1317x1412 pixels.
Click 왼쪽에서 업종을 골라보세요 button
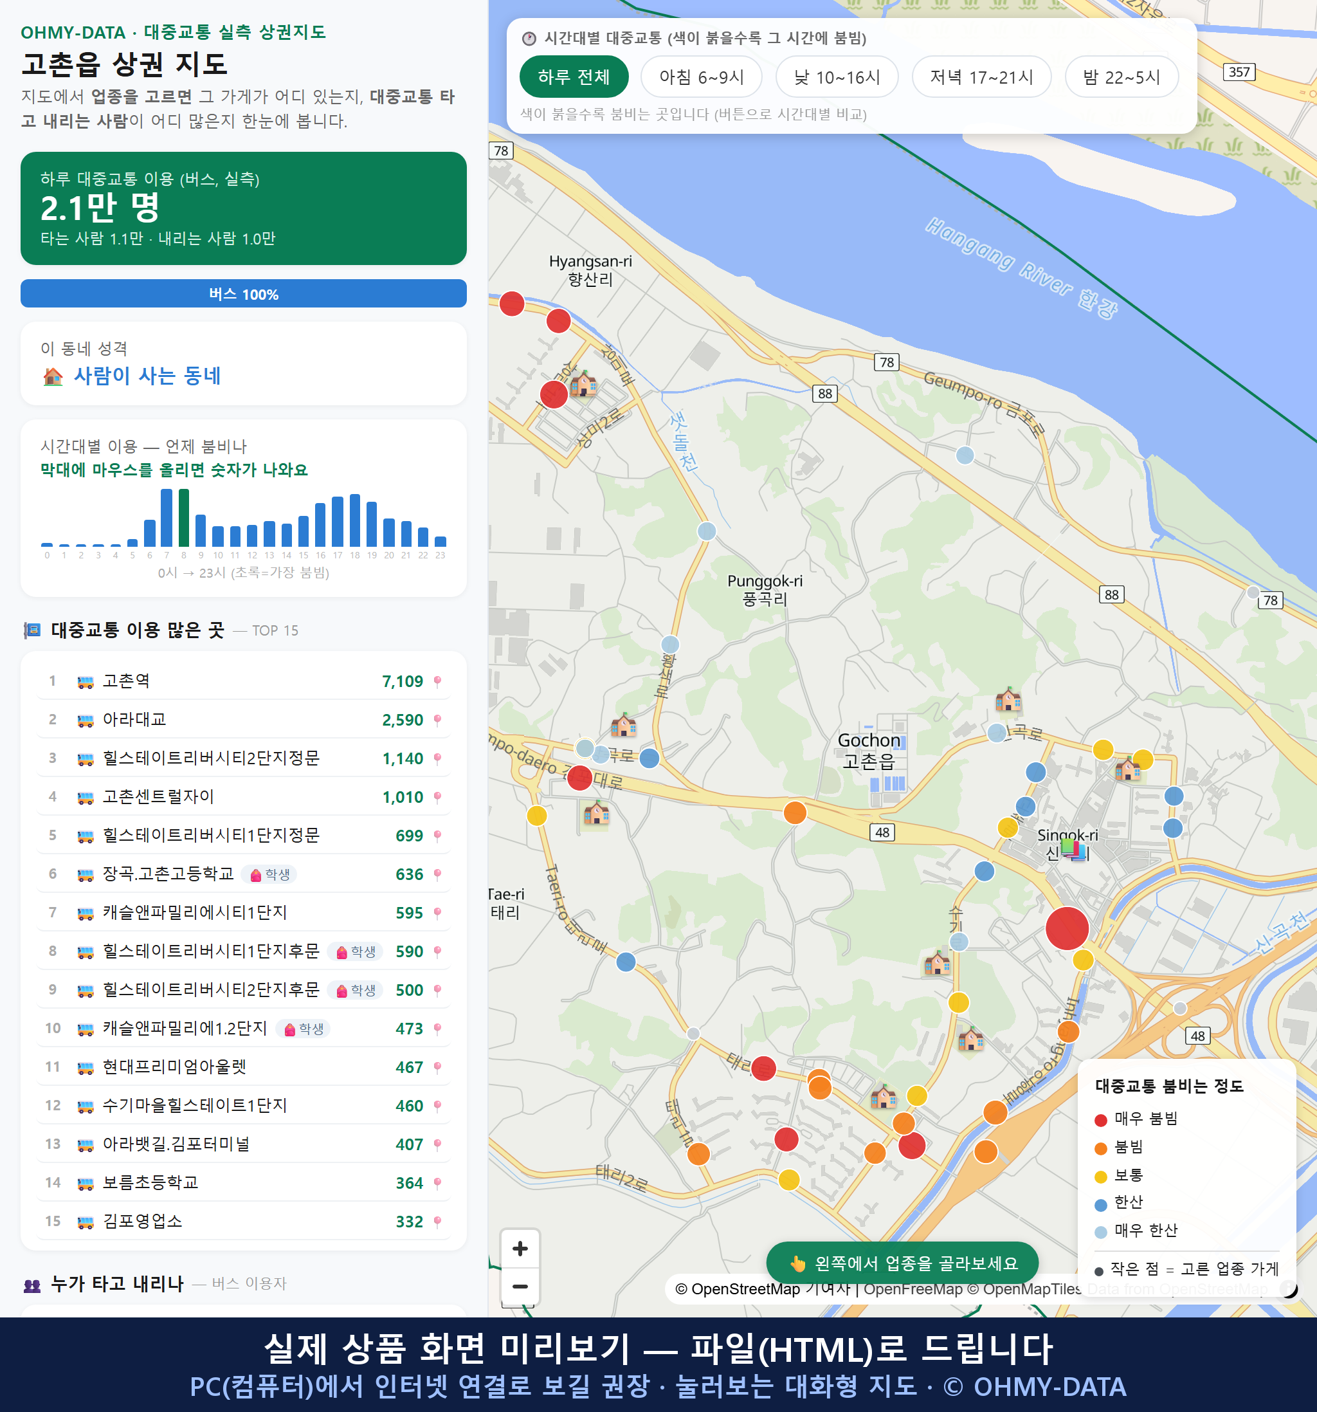[902, 1263]
